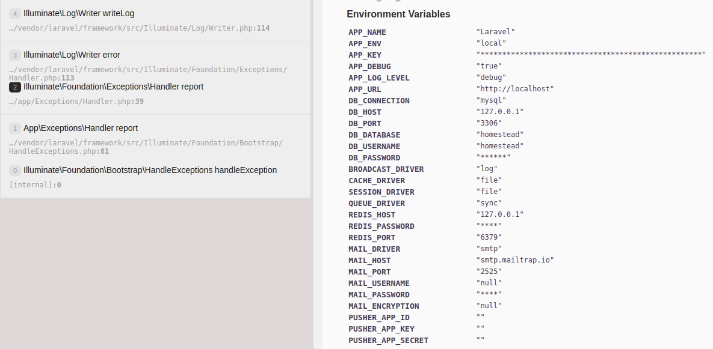Click the REDIS_PORT value 6379
The width and height of the screenshot is (713, 349).
489,237
